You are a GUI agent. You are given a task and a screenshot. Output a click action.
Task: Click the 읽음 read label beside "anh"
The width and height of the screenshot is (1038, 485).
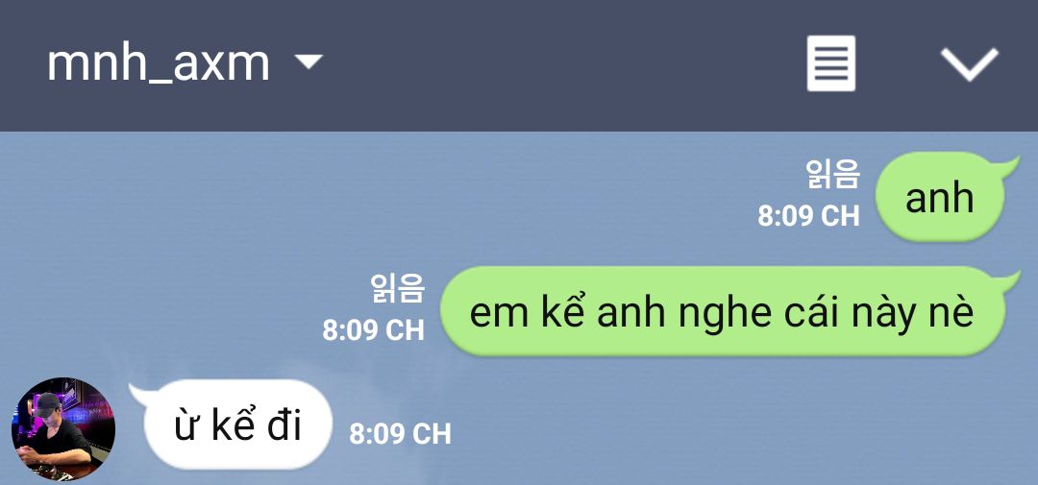(832, 174)
